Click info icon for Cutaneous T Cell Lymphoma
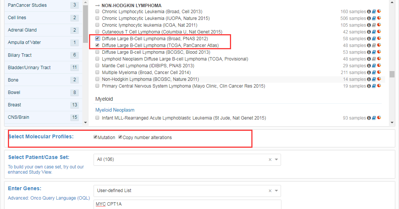Viewport: 399px width, 209px height. (x=369, y=32)
